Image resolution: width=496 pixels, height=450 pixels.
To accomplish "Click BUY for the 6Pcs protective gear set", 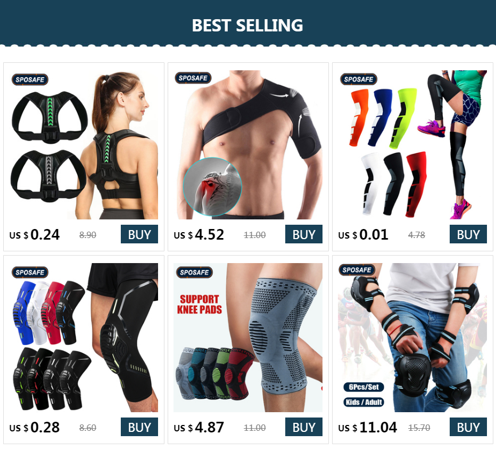I will pyautogui.click(x=468, y=427).
